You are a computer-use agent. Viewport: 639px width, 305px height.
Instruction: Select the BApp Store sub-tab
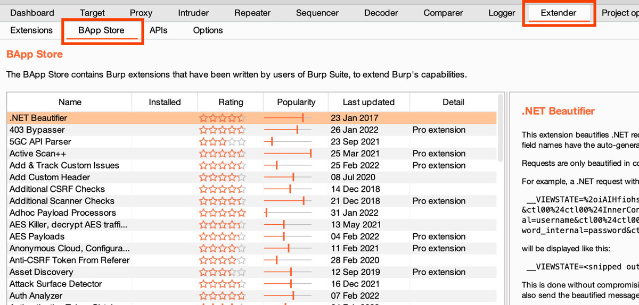(x=101, y=30)
